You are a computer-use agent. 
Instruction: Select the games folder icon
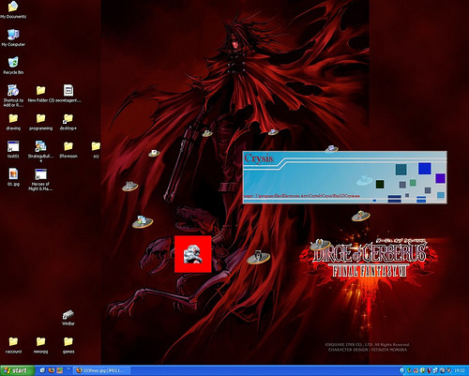68,345
